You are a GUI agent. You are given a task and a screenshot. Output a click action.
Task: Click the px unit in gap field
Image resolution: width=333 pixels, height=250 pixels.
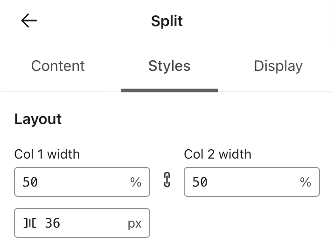[135, 223]
